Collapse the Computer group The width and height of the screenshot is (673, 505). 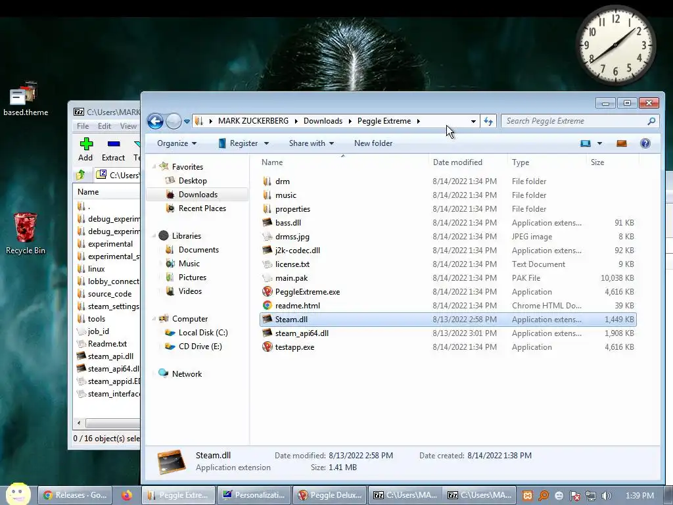click(154, 319)
